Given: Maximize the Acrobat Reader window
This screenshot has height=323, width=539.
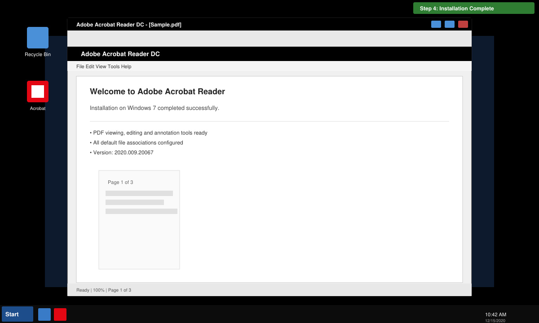Looking at the screenshot, I should [x=450, y=24].
